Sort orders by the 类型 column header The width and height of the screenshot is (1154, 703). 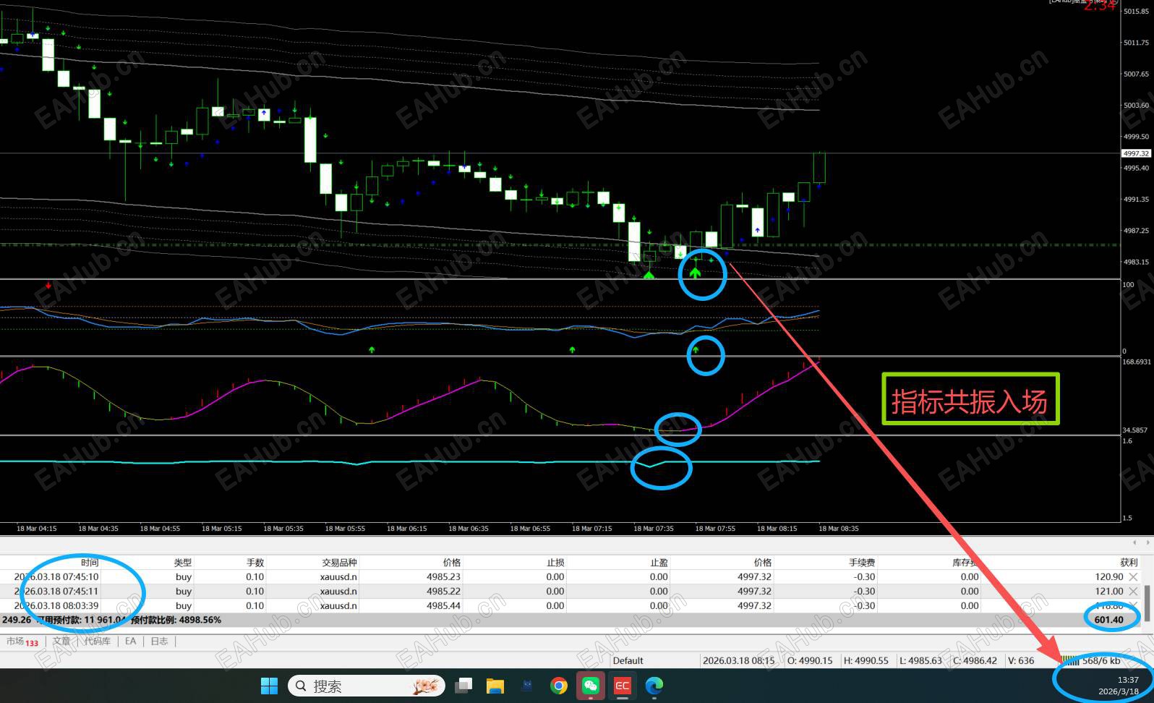click(183, 562)
